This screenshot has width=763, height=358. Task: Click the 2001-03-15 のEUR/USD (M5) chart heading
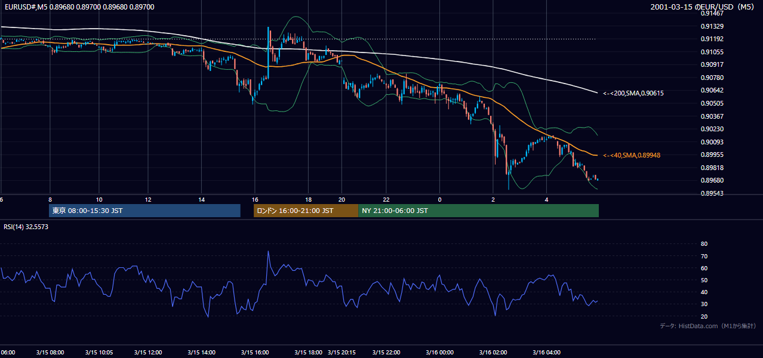click(x=703, y=7)
